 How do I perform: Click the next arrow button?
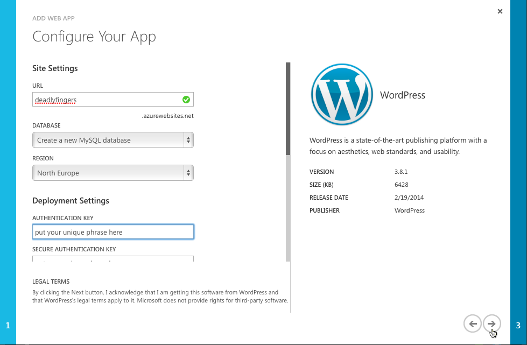point(491,323)
